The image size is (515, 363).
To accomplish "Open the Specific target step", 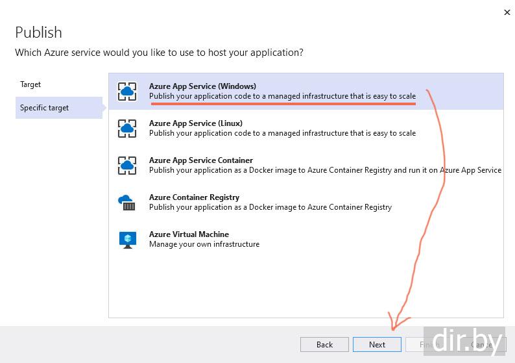I will pyautogui.click(x=59, y=108).
